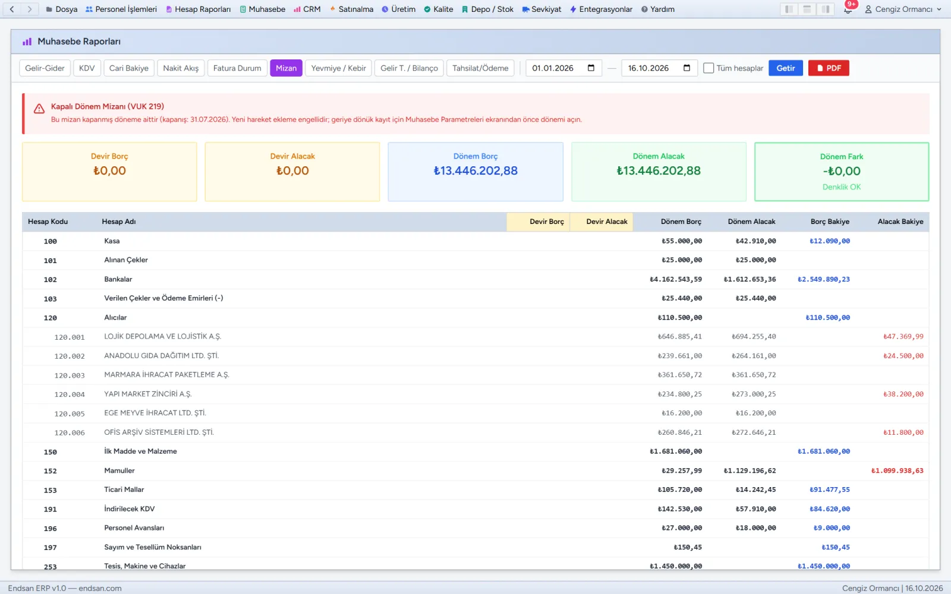Open the CRM menu
The height and width of the screenshot is (594, 951).
307,10
